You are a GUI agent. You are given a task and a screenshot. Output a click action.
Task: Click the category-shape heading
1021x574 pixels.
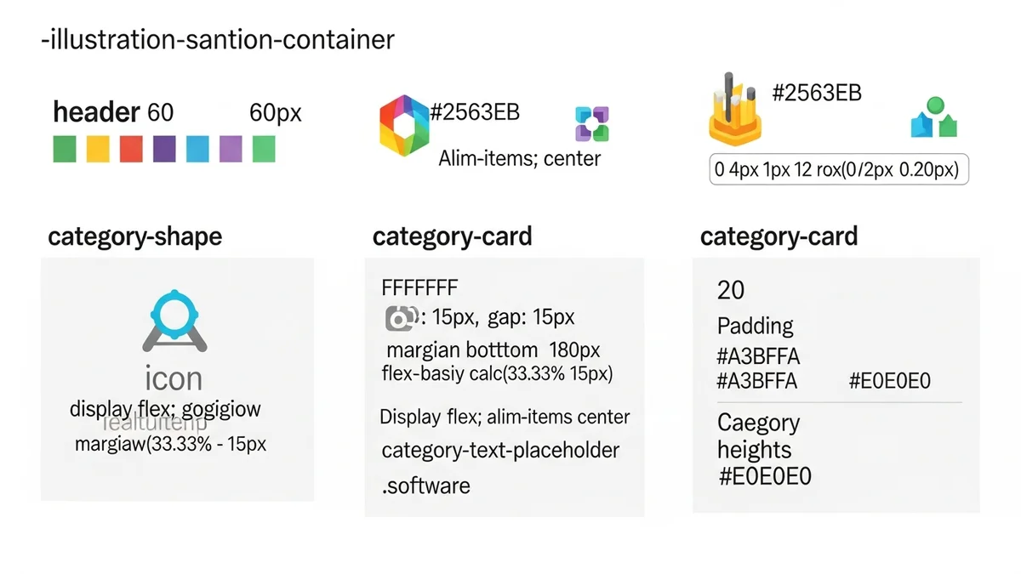[134, 236]
